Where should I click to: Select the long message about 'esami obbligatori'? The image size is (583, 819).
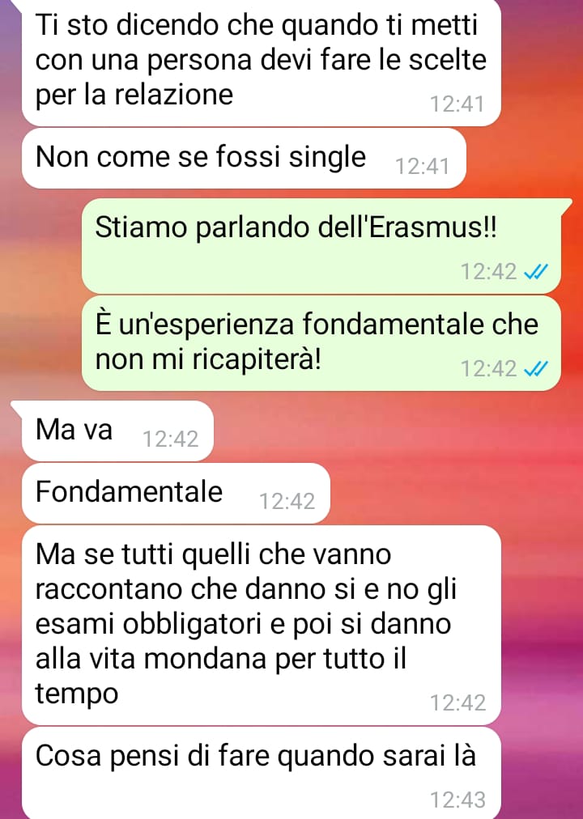click(x=262, y=626)
